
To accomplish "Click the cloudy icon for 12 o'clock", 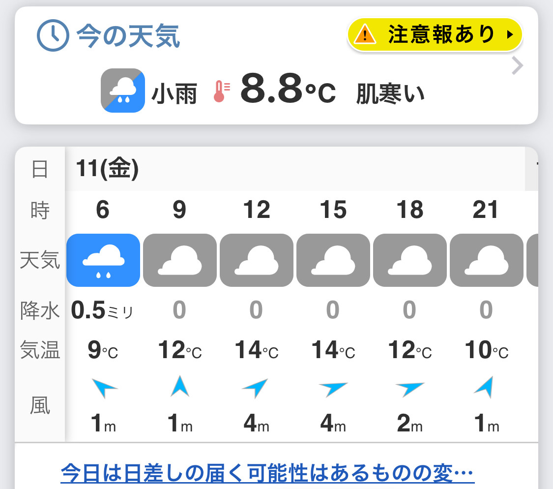I will pos(257,260).
